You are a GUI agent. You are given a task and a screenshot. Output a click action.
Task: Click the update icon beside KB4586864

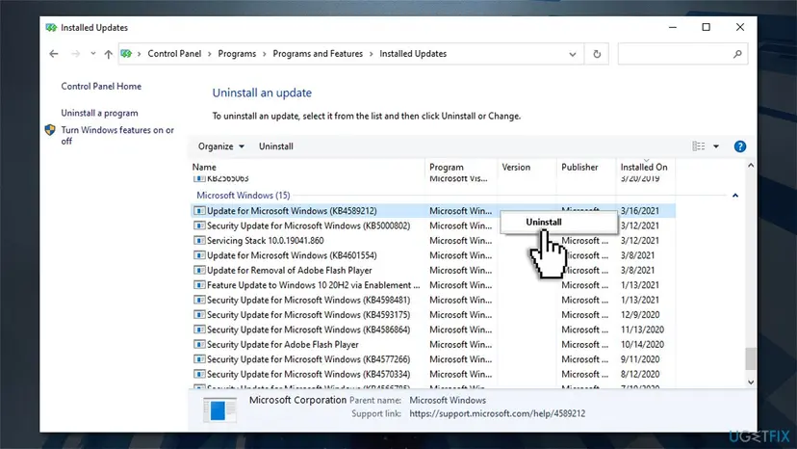pyautogui.click(x=199, y=330)
